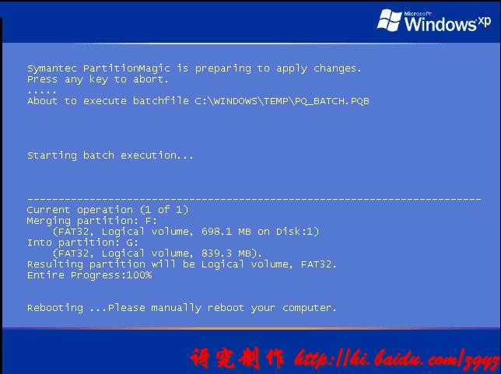Click the "Please manually reboot your computer" message
This screenshot has height=374, width=501.
click(x=222, y=308)
